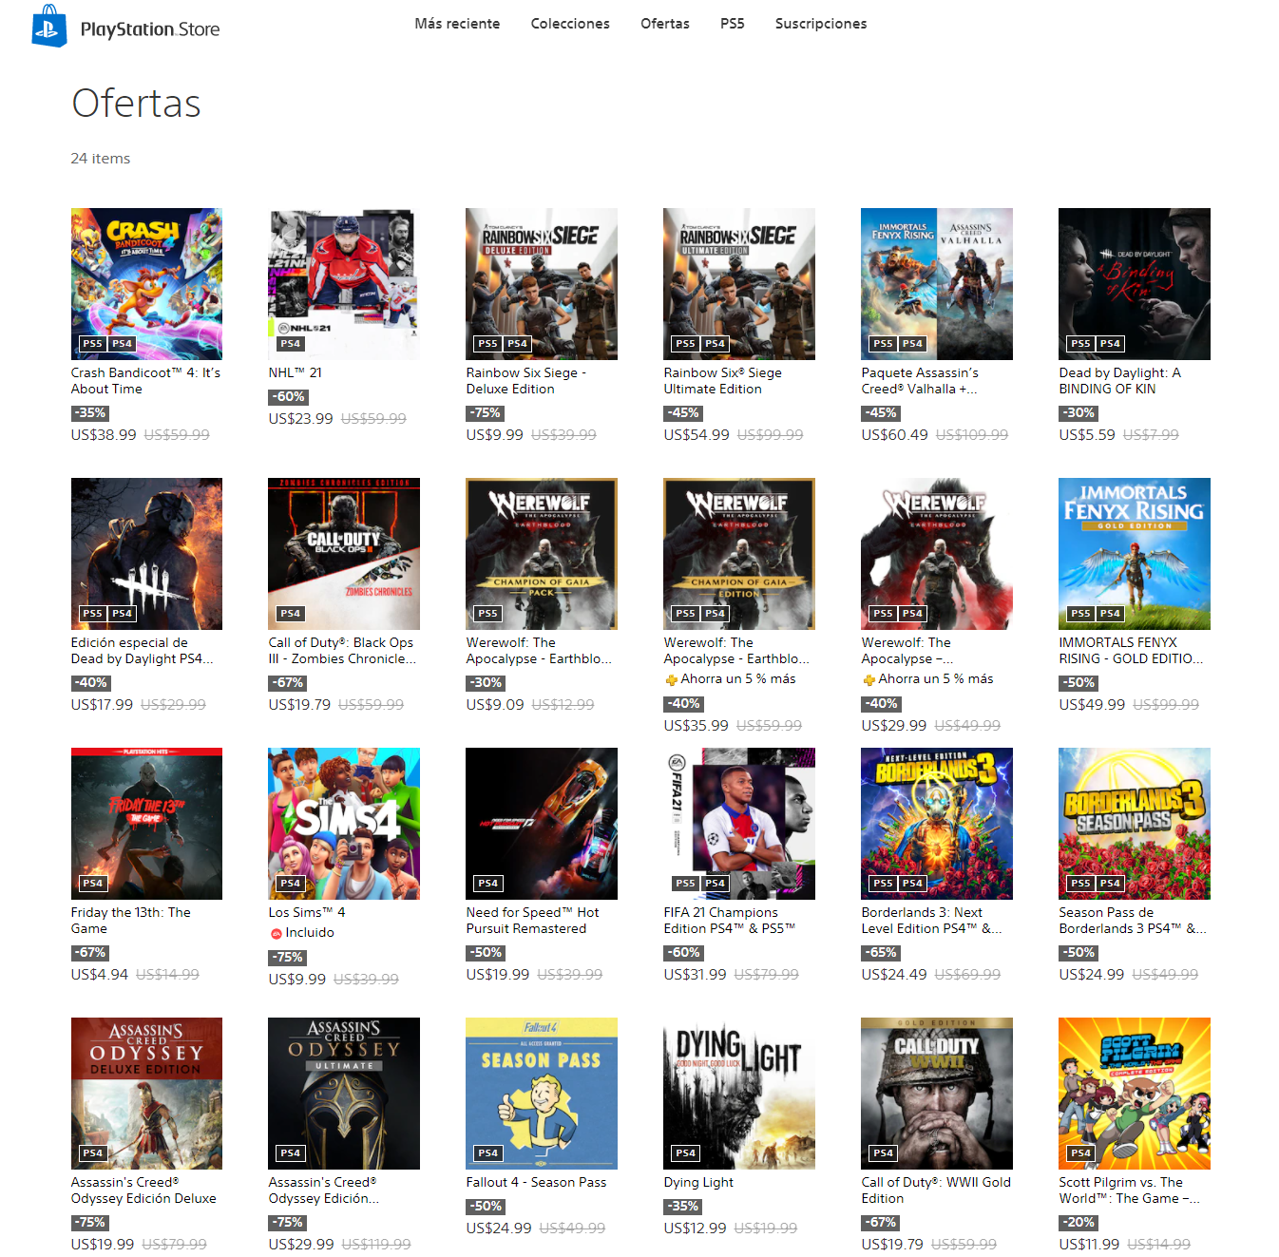Open Need for Speed Hot Pursuit Remastered link
1279x1257 pixels.
coord(533,921)
